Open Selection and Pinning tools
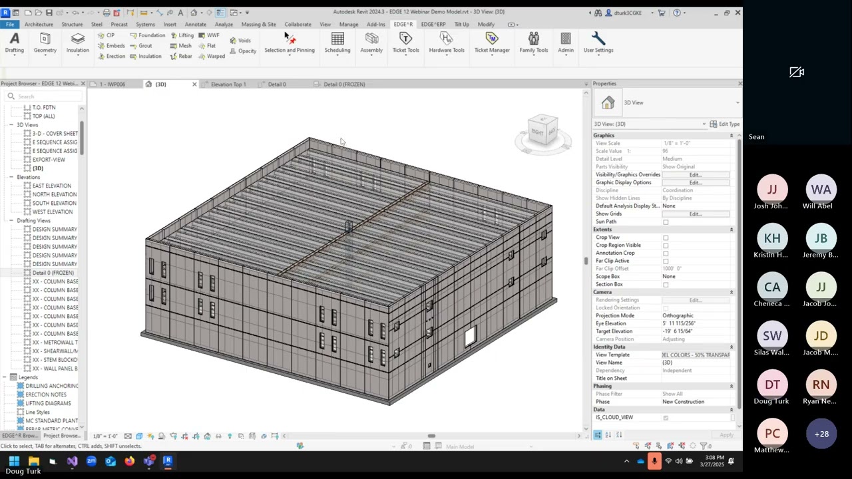 point(290,43)
